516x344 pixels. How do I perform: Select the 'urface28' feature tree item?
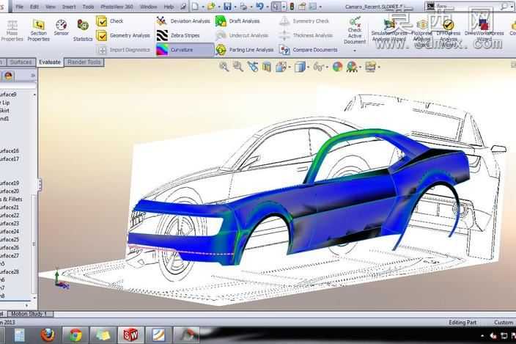pyautogui.click(x=10, y=272)
